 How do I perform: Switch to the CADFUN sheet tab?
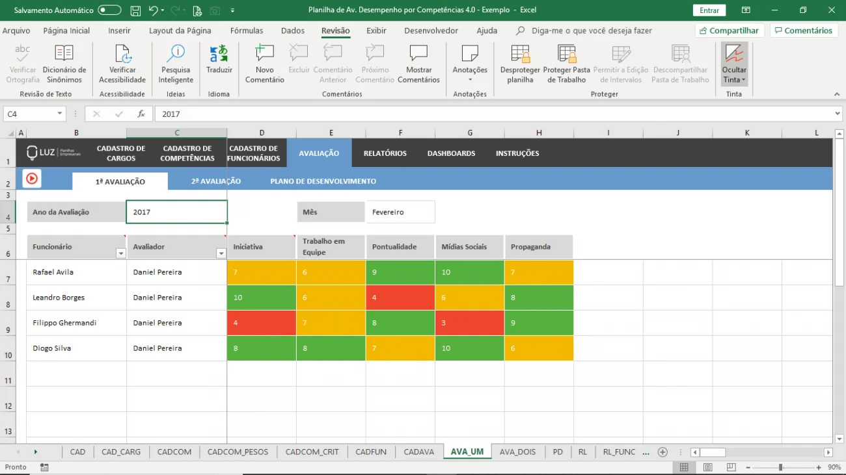pyautogui.click(x=371, y=452)
